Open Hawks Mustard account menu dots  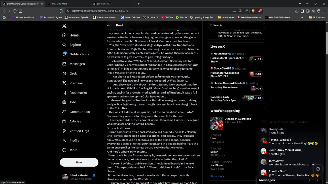99,177
